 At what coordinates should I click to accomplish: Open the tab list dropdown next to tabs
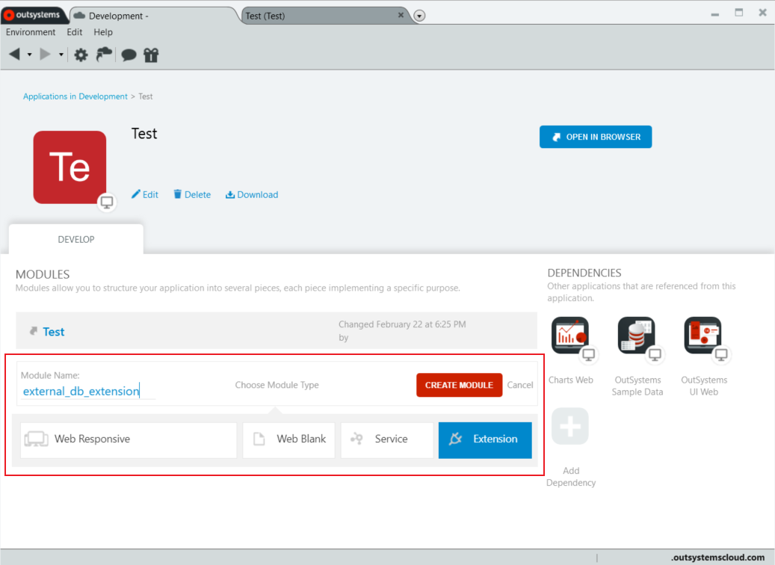[x=419, y=15]
